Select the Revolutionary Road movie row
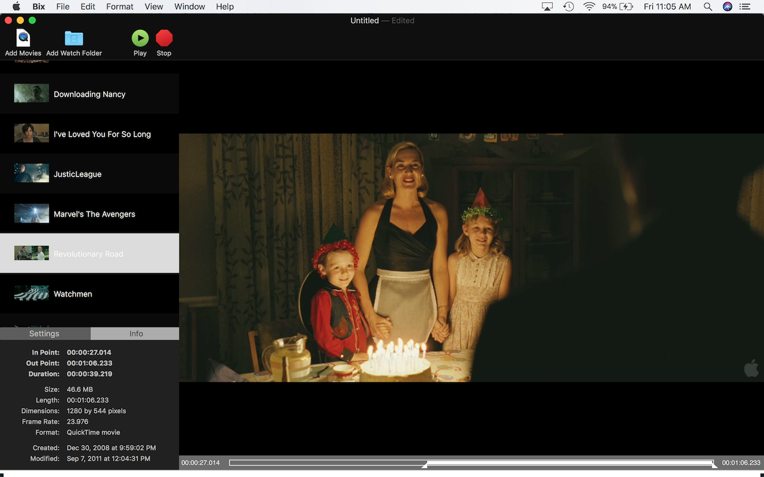 click(x=90, y=253)
